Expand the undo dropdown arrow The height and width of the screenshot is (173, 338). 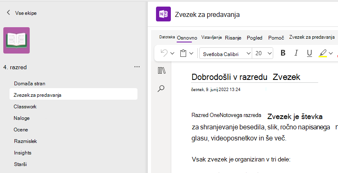172,54
